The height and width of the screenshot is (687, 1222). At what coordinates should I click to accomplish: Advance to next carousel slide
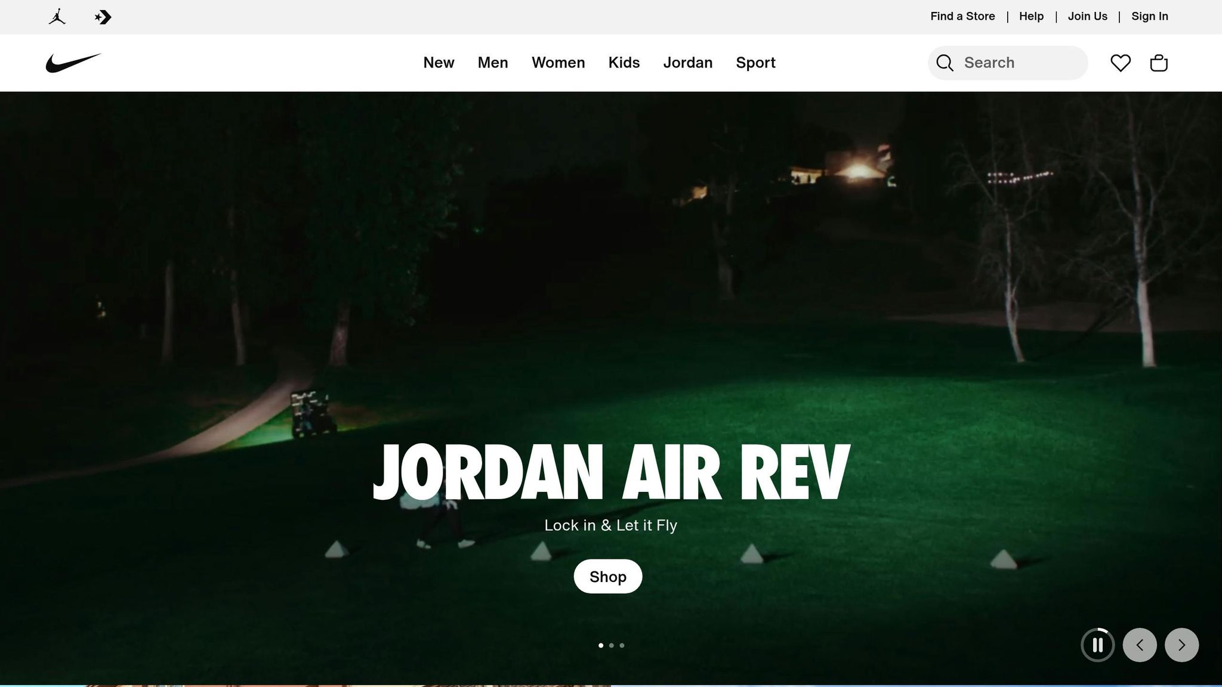pyautogui.click(x=1182, y=645)
